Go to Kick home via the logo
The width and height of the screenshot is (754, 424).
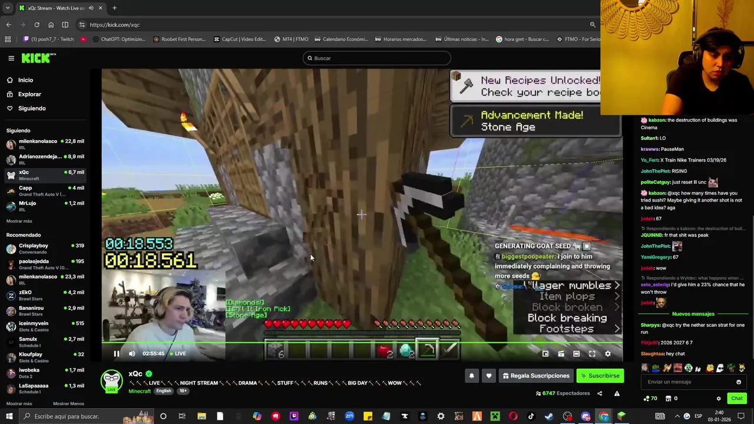(x=38, y=58)
